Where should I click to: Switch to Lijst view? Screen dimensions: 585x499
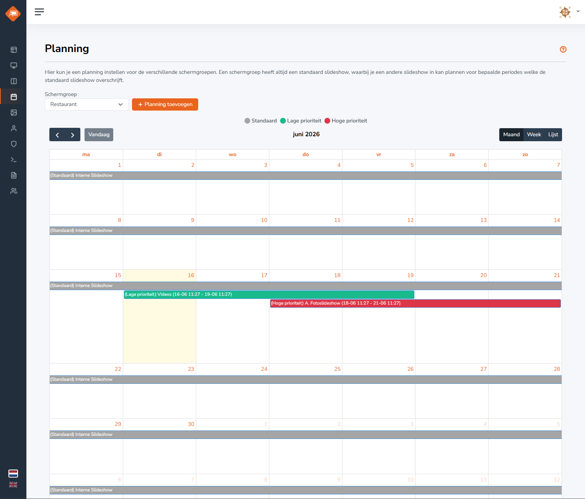(553, 135)
